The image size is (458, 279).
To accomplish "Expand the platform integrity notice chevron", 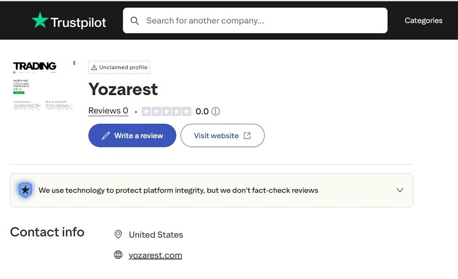I will [400, 190].
